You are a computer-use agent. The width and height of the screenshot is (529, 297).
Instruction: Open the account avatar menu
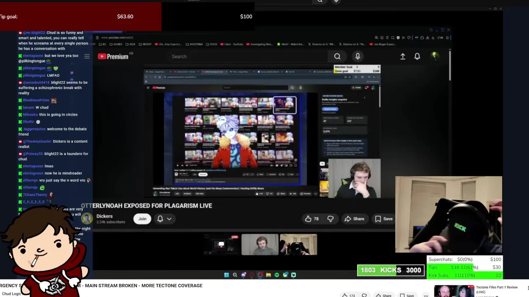tap(435, 56)
